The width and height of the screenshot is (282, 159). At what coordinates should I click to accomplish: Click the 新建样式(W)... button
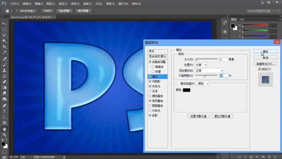click(x=265, y=64)
